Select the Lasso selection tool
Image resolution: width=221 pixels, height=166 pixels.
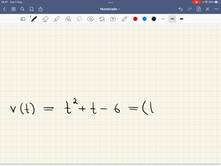coord(79,19)
